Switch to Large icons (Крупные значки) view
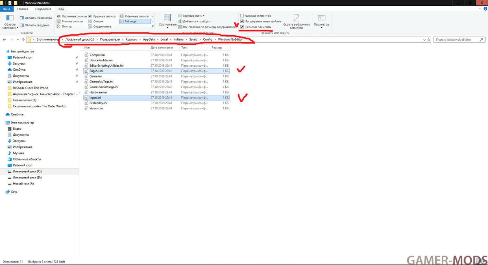488x265 pixels. point(102,16)
